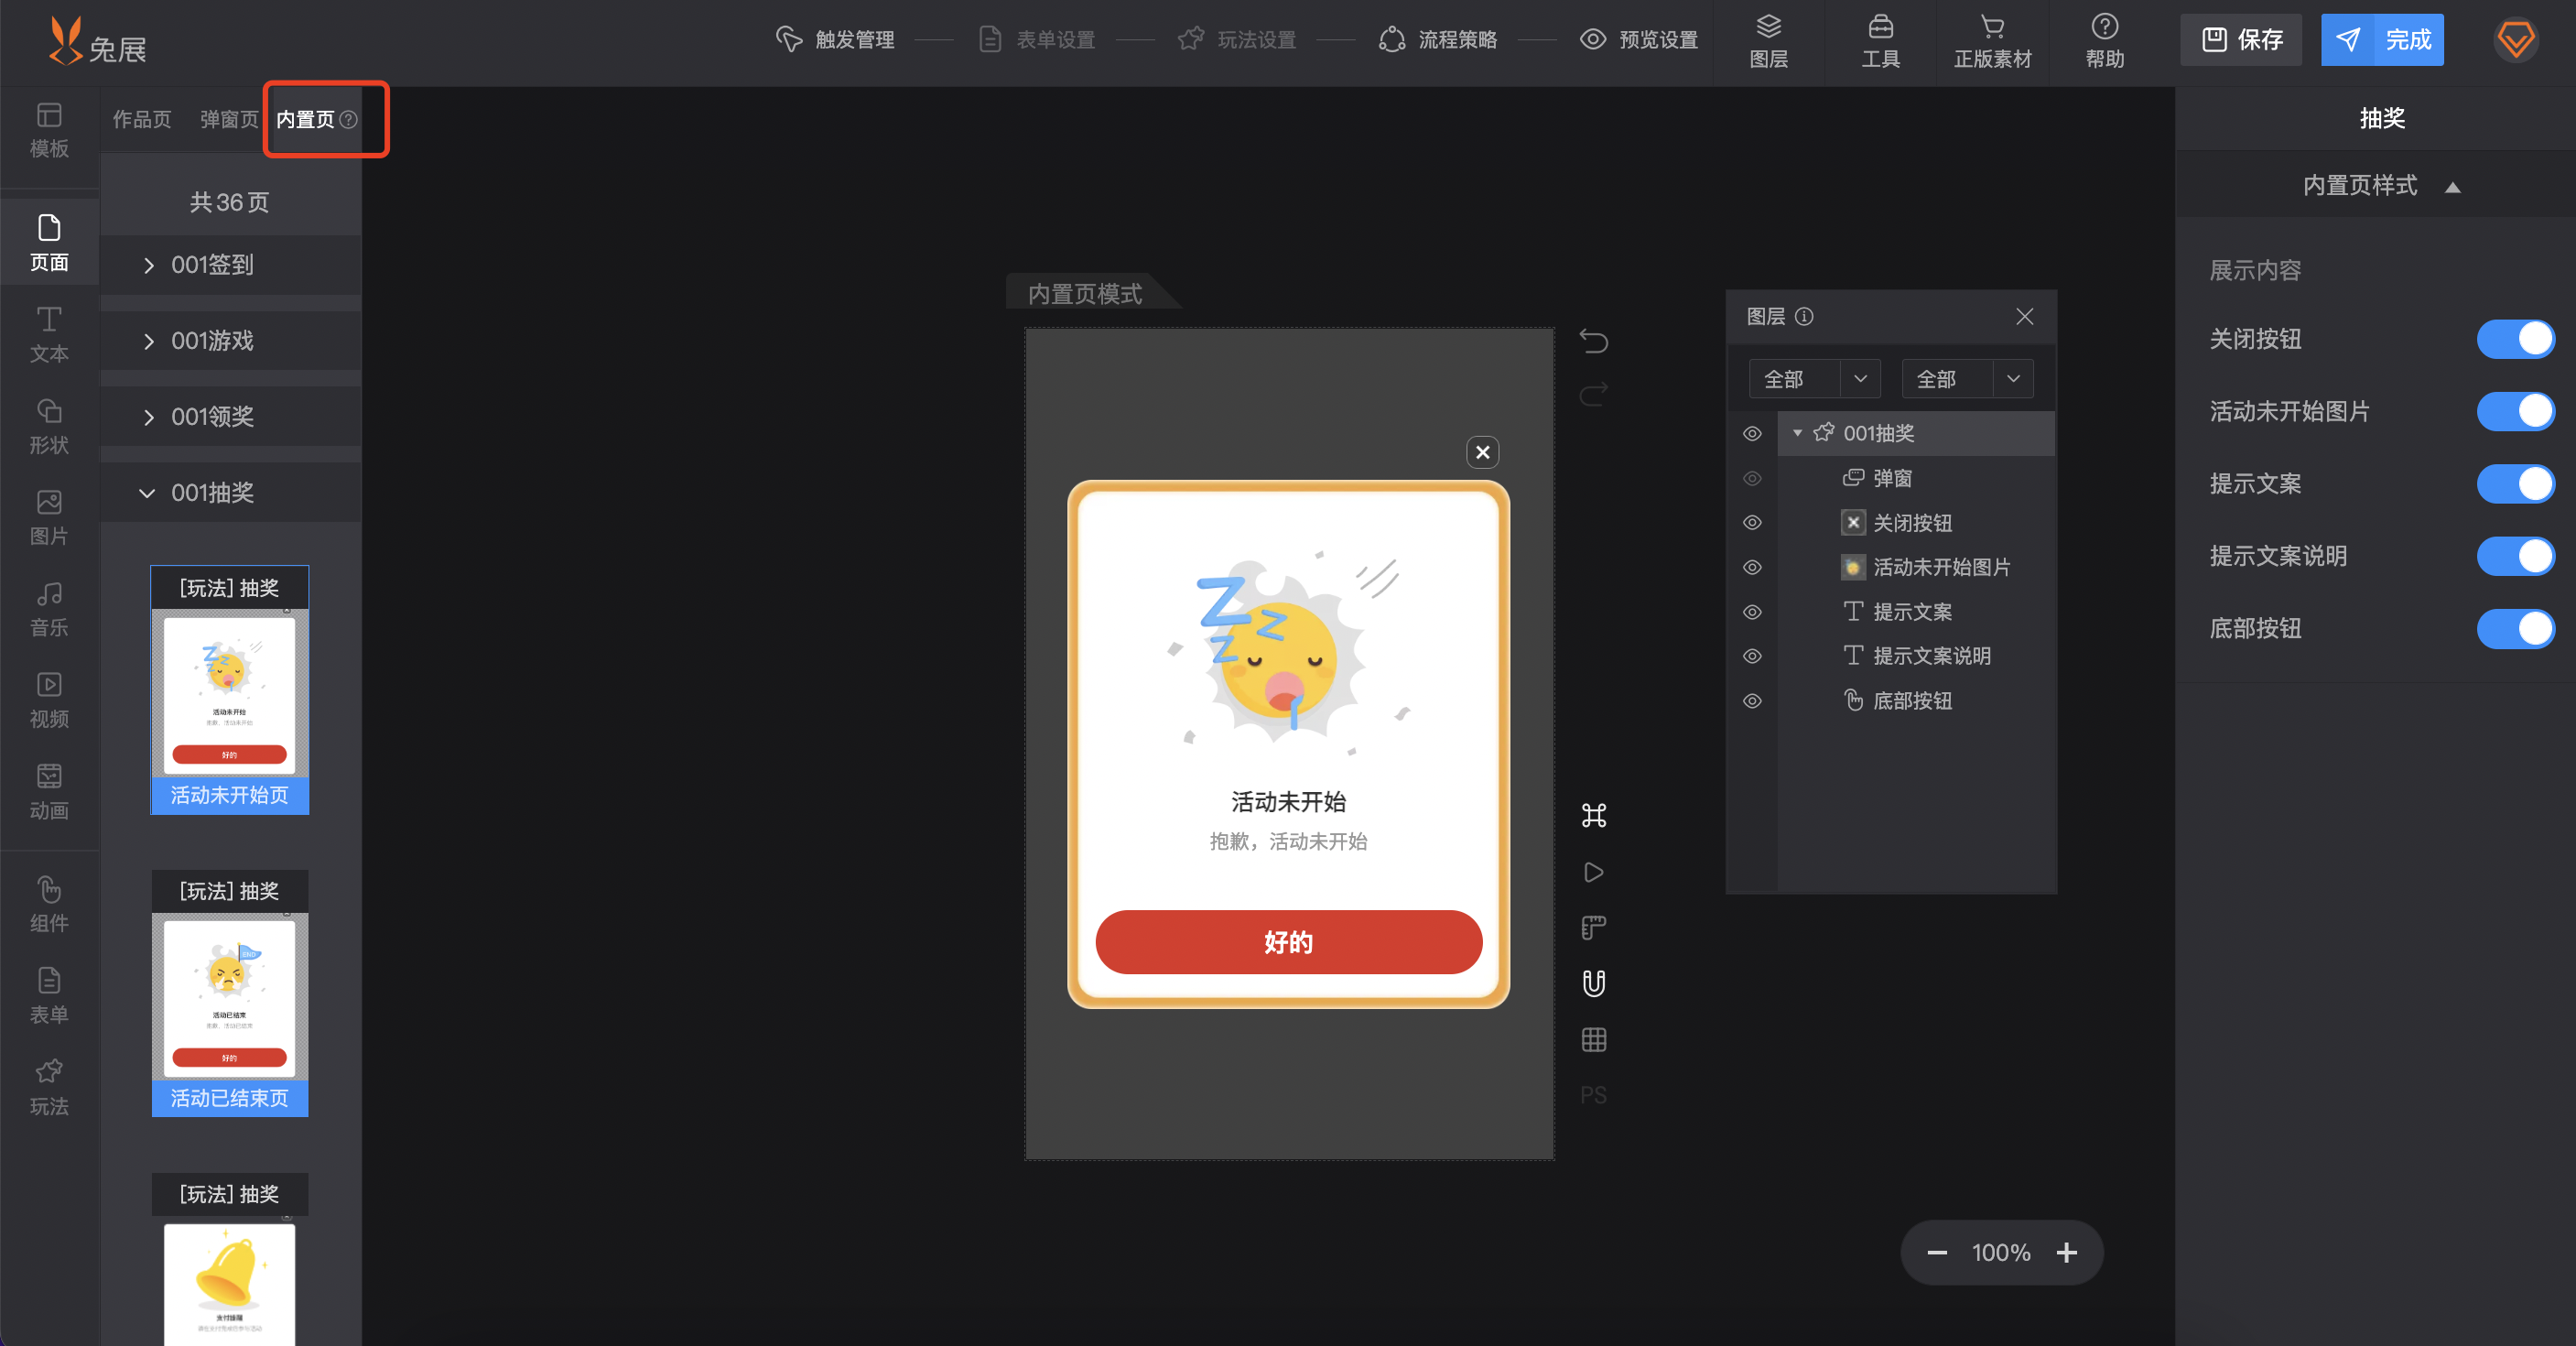
Task: Toggle visibility of 提示文案说明 layer
Action: click(1752, 656)
